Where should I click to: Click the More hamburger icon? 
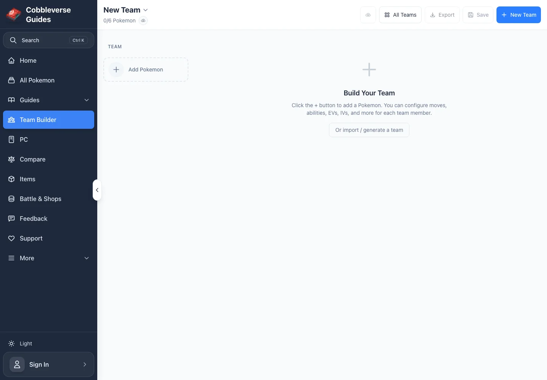pyautogui.click(x=11, y=258)
